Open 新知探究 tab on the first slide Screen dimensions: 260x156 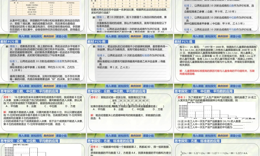point(36,36)
